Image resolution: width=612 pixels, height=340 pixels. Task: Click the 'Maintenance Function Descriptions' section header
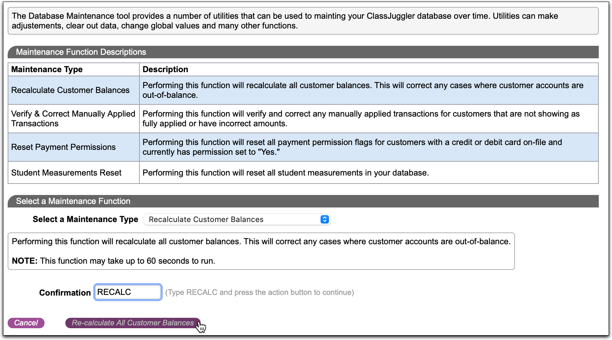(303, 52)
